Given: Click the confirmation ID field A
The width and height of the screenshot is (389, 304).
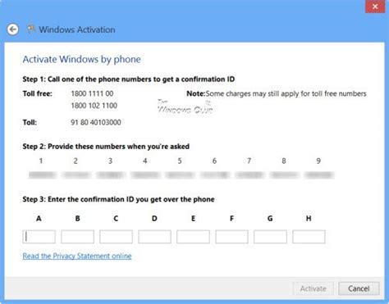Looking at the screenshot, I should [x=39, y=237].
